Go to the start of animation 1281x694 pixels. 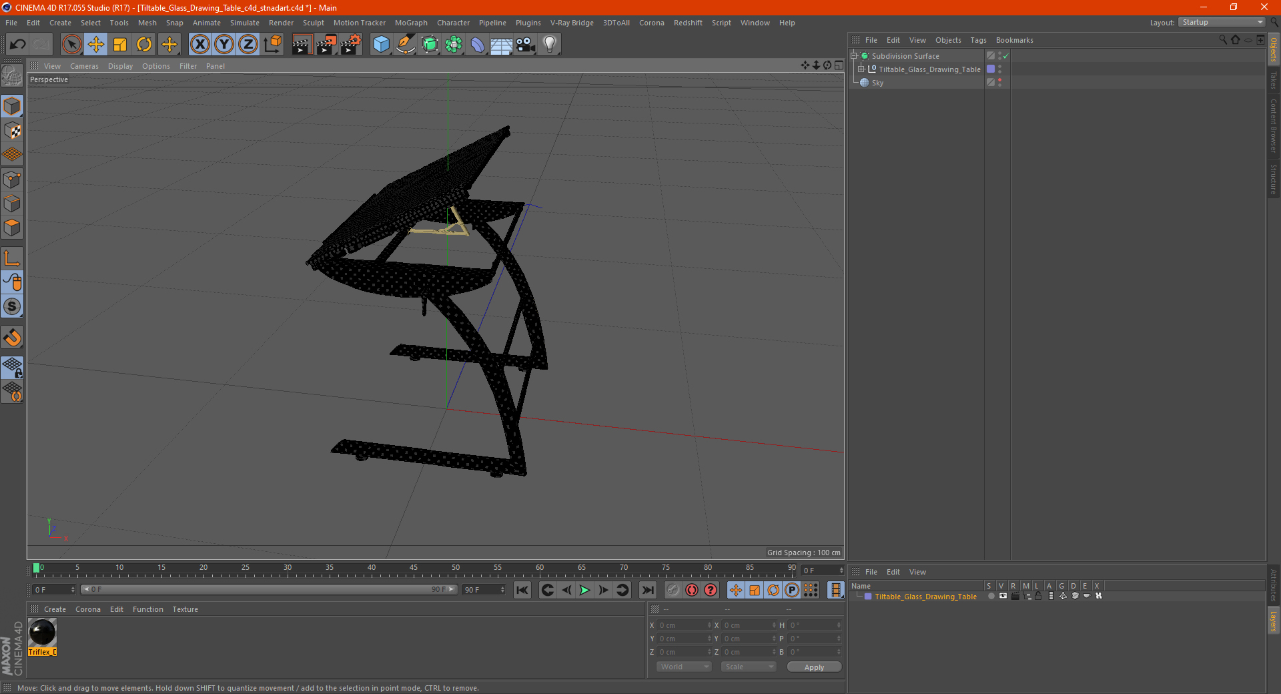tap(522, 590)
